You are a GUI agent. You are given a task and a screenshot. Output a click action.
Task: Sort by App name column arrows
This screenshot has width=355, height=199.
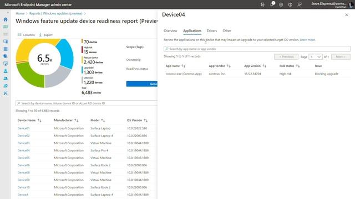[x=184, y=66]
